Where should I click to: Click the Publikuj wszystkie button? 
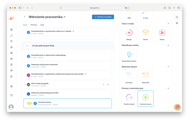[103, 17]
